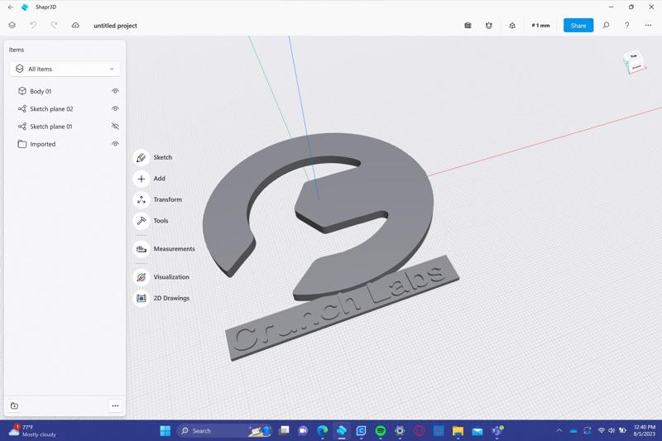The width and height of the screenshot is (662, 441).
Task: Open the more options ellipsis menu at top right
Action: 648,26
